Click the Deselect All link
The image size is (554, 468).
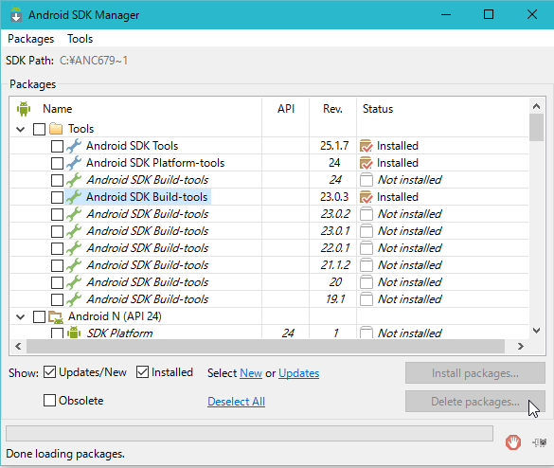tap(237, 402)
